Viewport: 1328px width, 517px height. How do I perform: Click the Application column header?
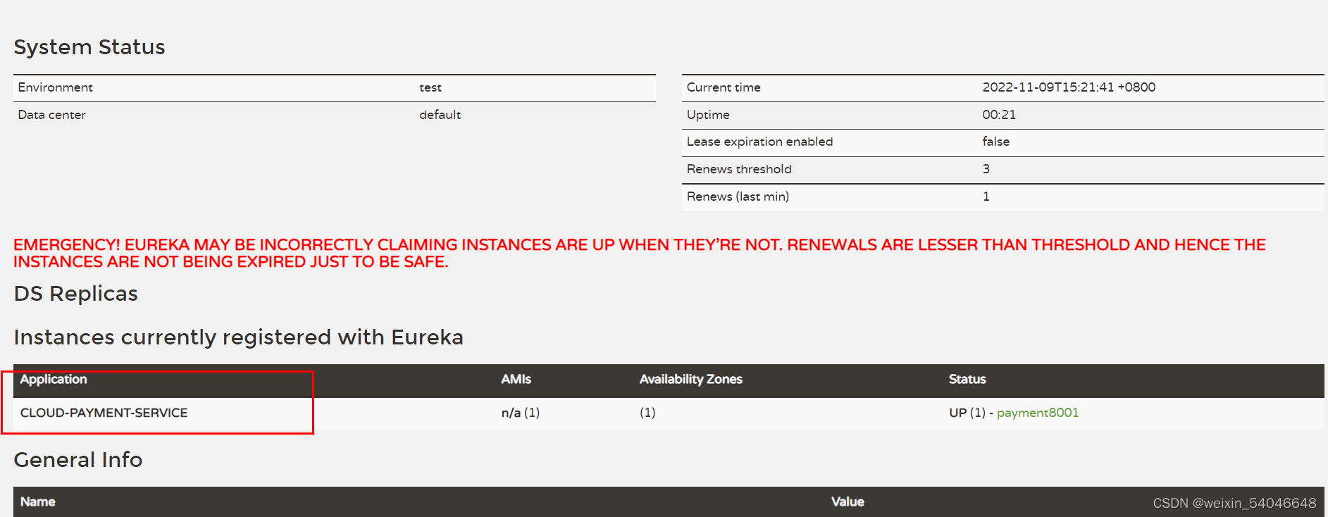pos(54,379)
